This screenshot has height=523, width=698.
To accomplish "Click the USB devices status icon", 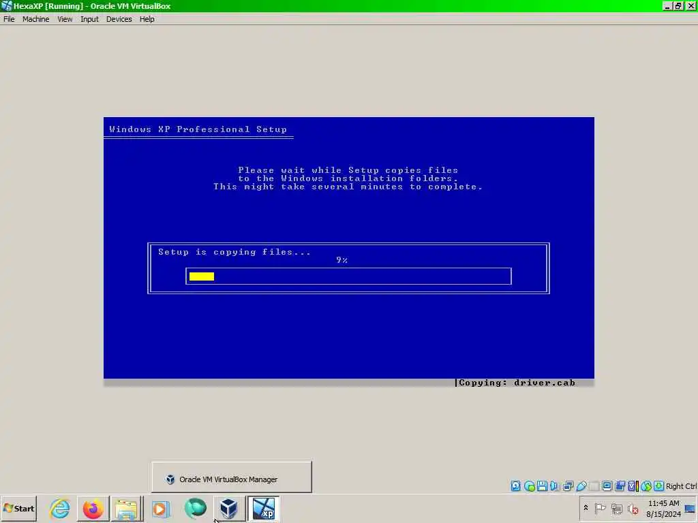I will tap(581, 486).
